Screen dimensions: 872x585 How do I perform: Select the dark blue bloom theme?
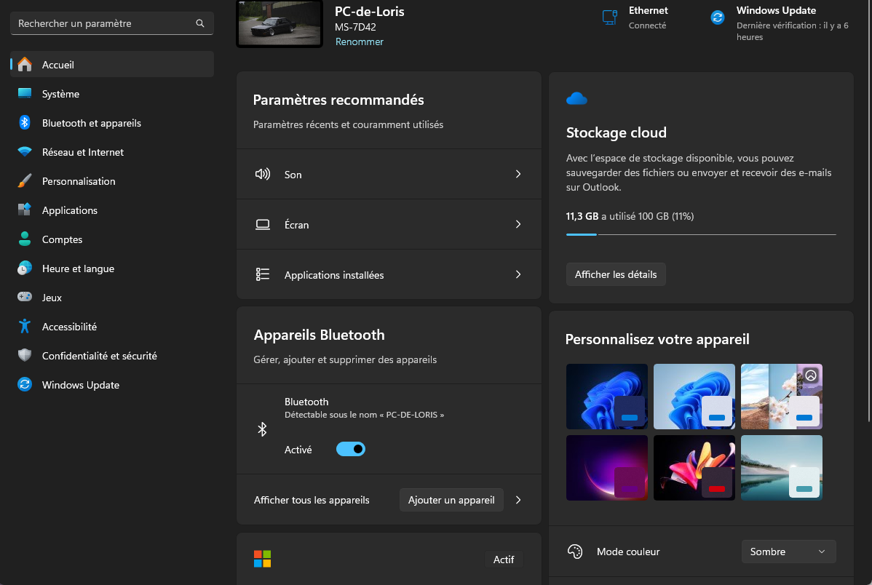tap(607, 397)
